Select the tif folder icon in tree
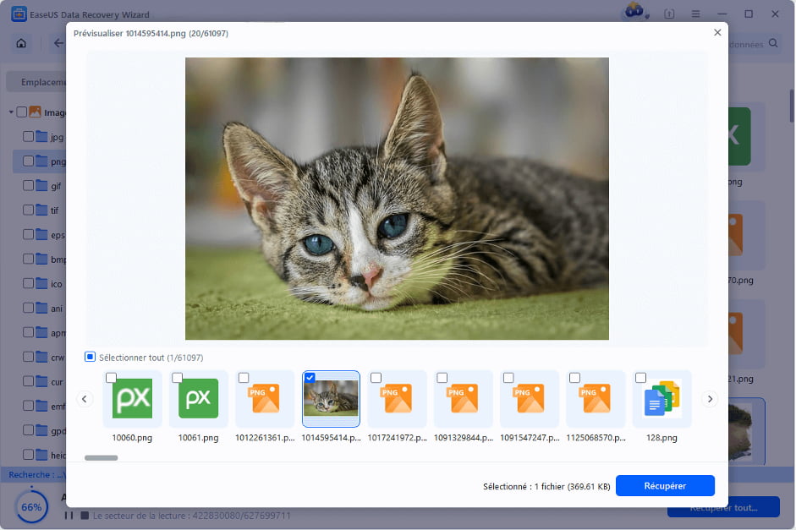796x530 pixels. click(x=41, y=210)
